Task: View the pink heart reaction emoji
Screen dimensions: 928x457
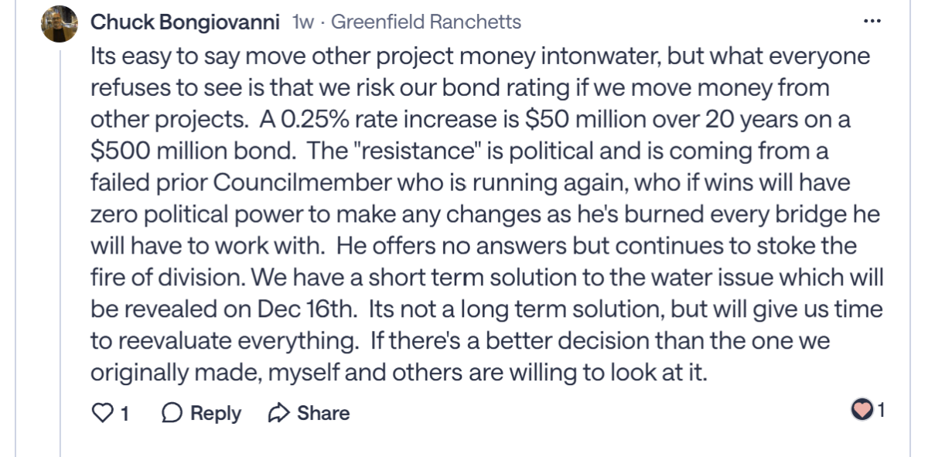Action: [x=862, y=410]
